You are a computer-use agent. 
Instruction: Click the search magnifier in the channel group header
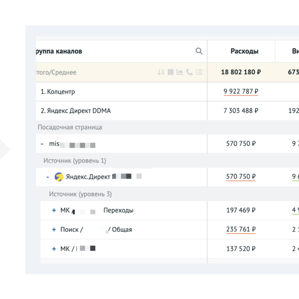[x=199, y=51]
